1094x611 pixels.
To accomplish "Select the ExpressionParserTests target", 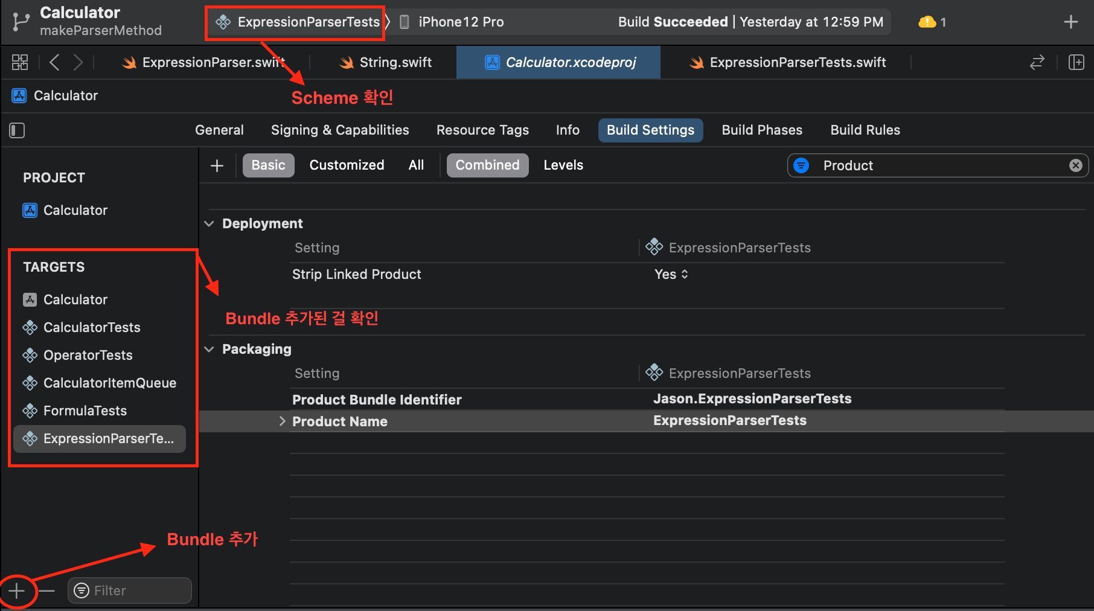I will tap(100, 439).
